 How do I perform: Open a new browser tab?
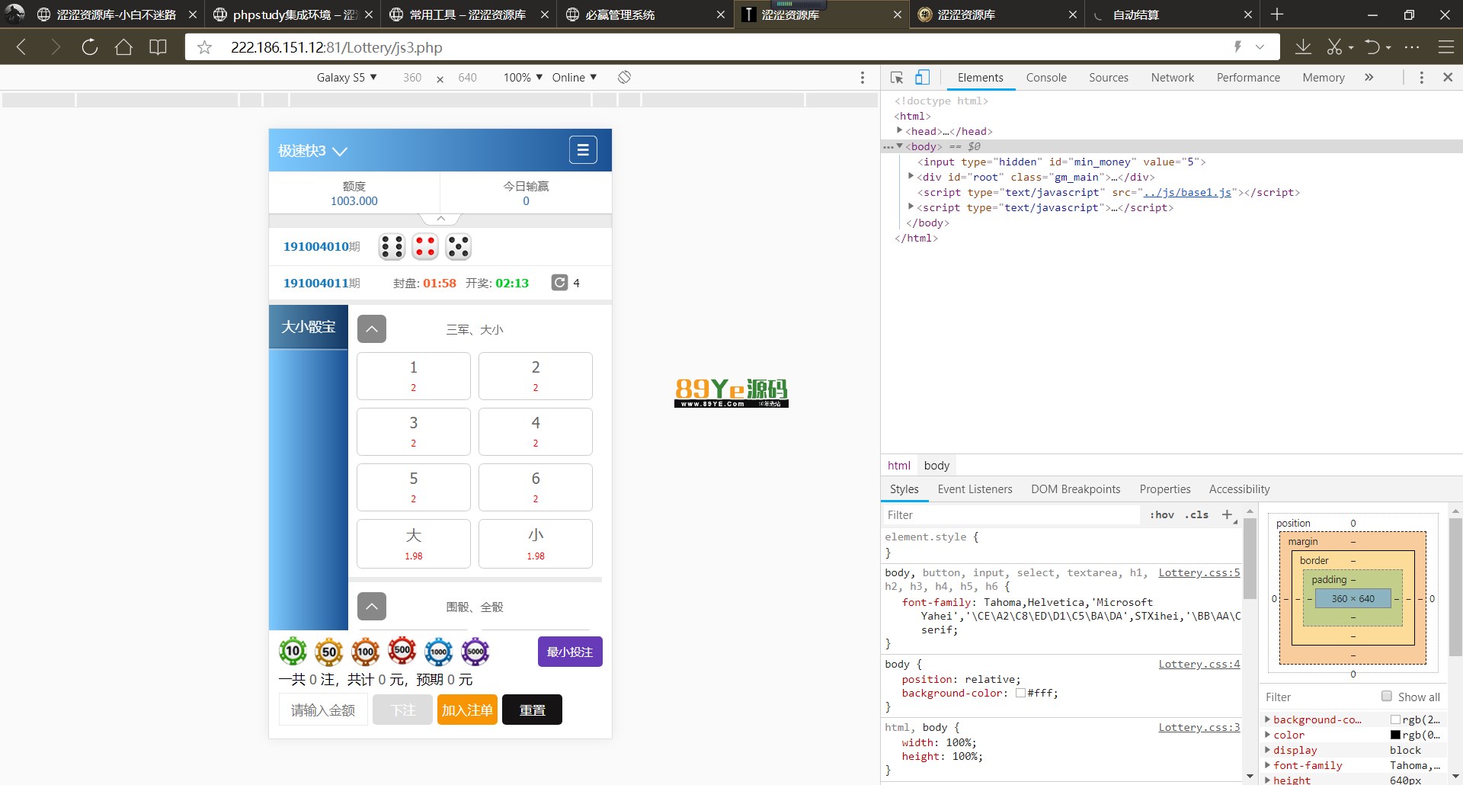tap(1278, 14)
